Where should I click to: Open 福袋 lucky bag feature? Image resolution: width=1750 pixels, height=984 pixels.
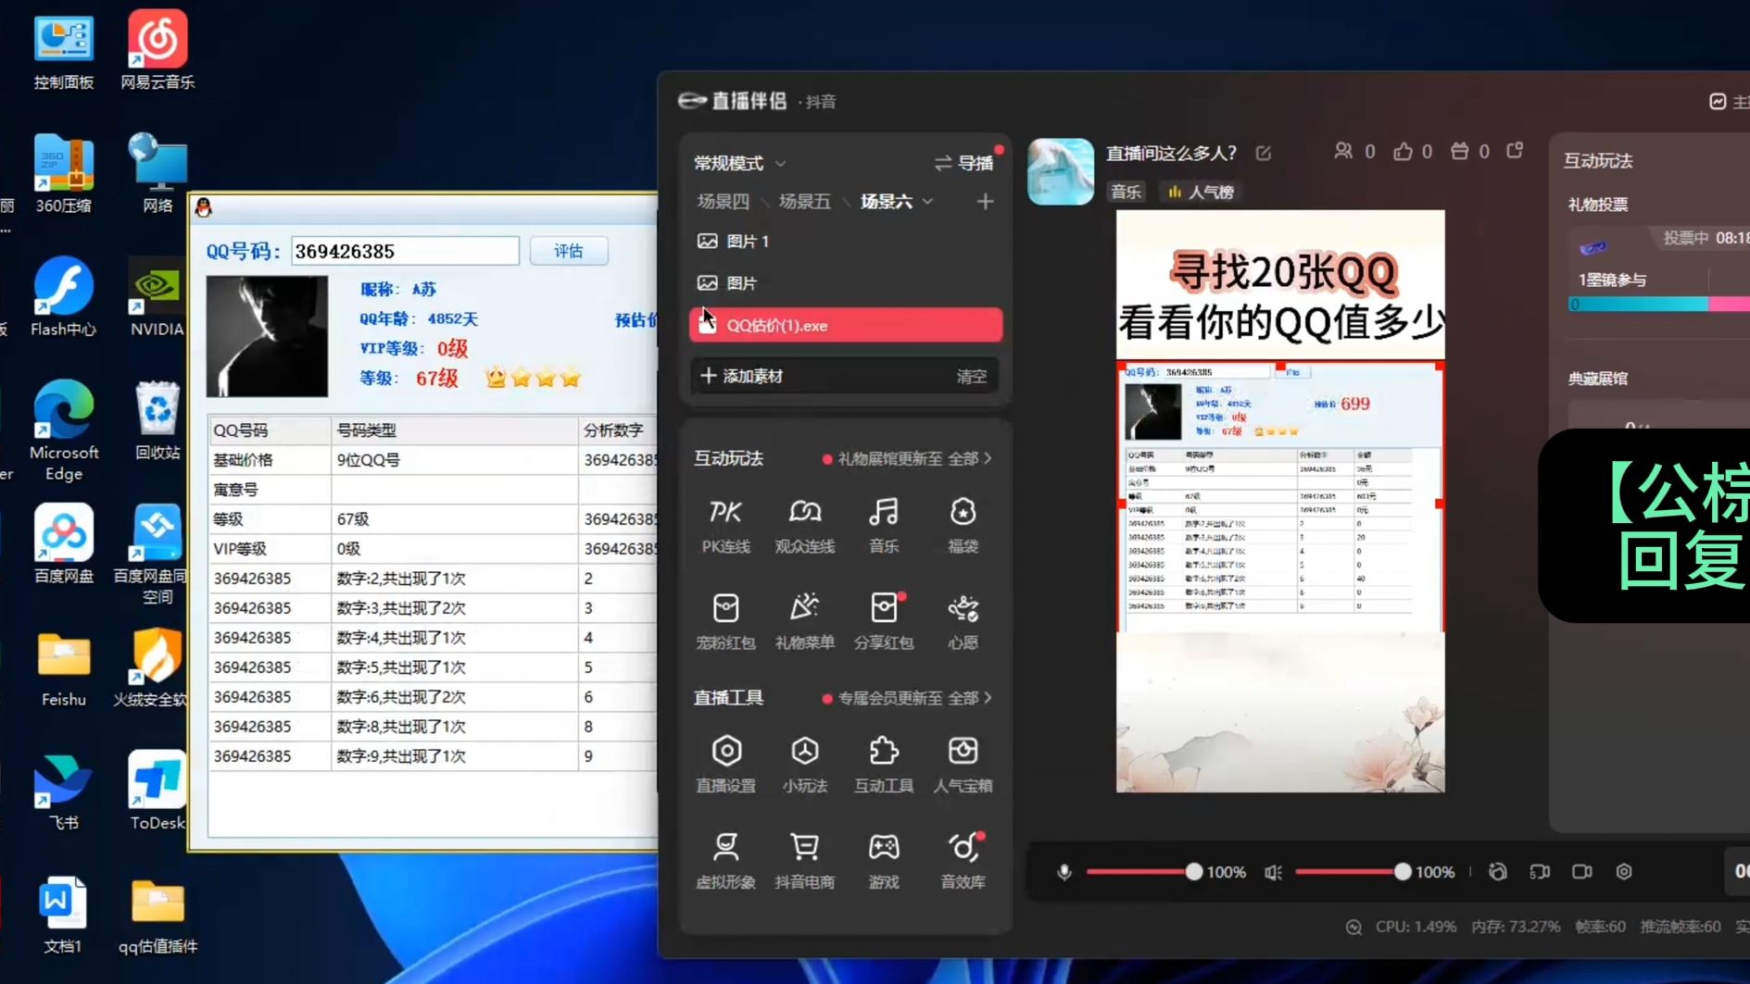click(x=963, y=525)
